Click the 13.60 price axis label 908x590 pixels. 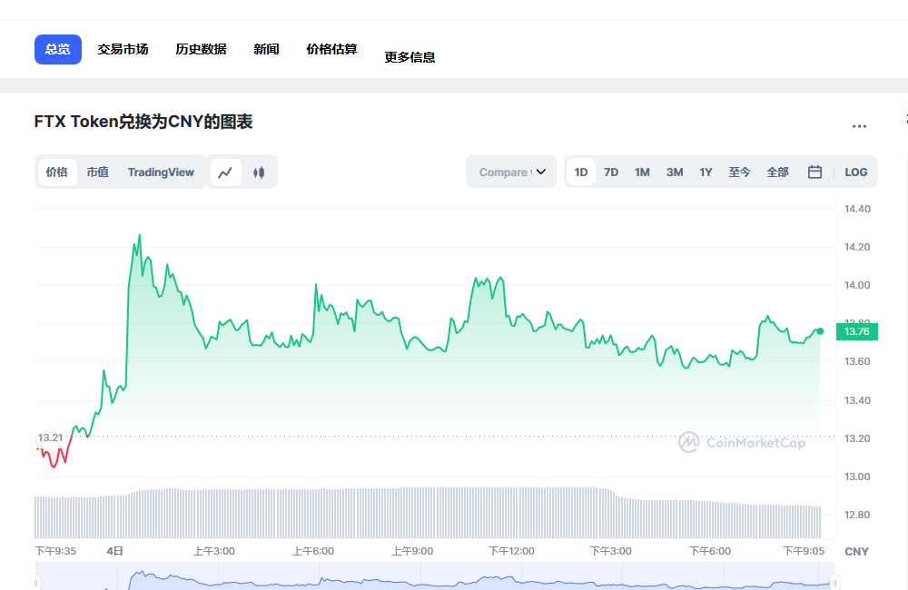pyautogui.click(x=857, y=362)
